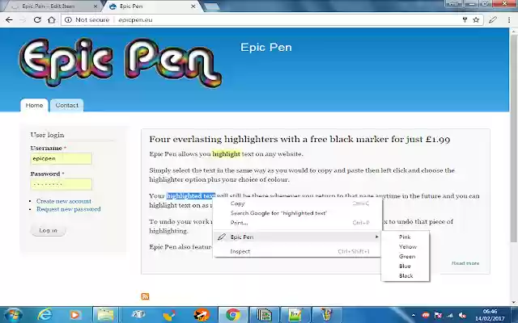Viewport: 518px width, 323px height.
Task: Click the Not secure site info icon
Action: click(68, 19)
